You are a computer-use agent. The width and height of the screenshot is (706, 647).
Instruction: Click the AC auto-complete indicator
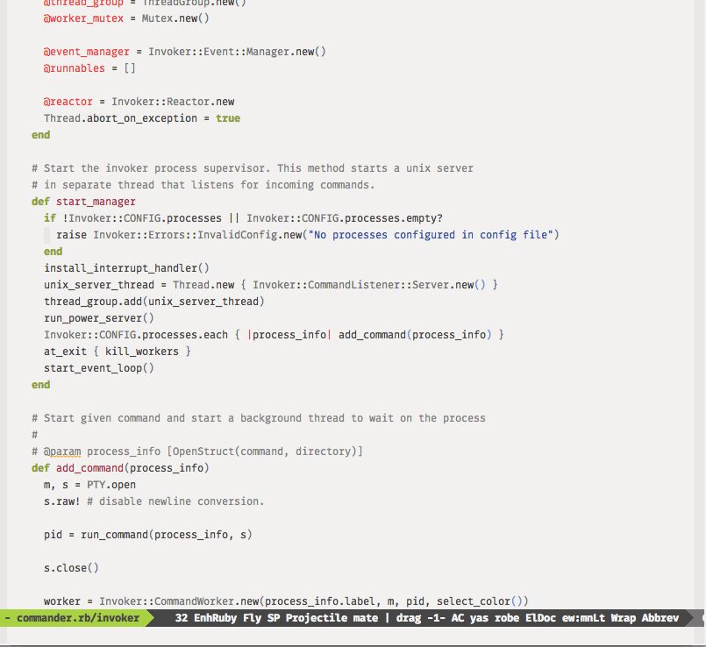click(458, 618)
